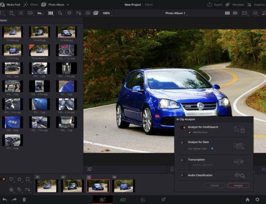266x204 pixels.
Task: Click the tag keyword icon
Action: pos(19,190)
